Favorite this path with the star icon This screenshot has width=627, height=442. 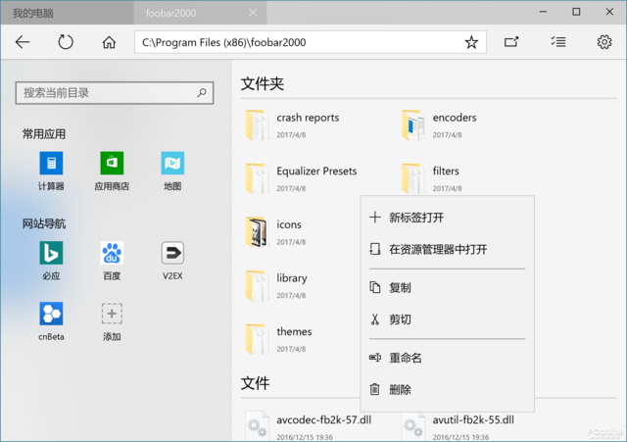471,42
